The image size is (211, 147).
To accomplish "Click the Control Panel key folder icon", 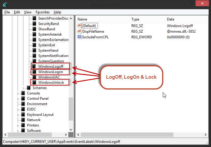I will coord(23,99).
